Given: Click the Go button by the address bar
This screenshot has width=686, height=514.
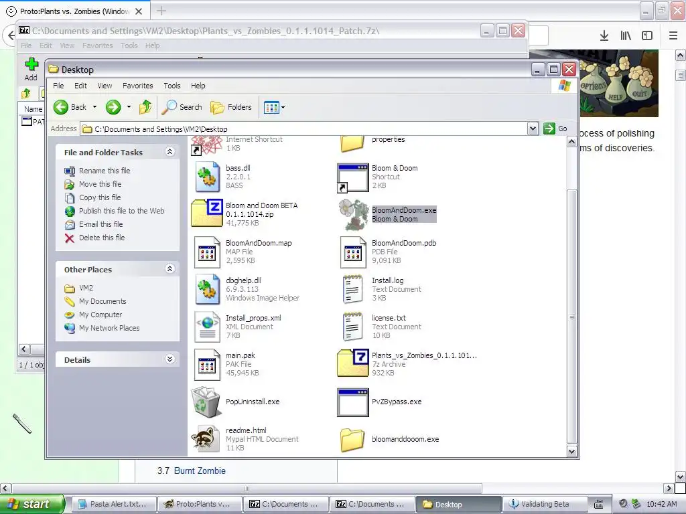Looking at the screenshot, I should click(x=555, y=128).
